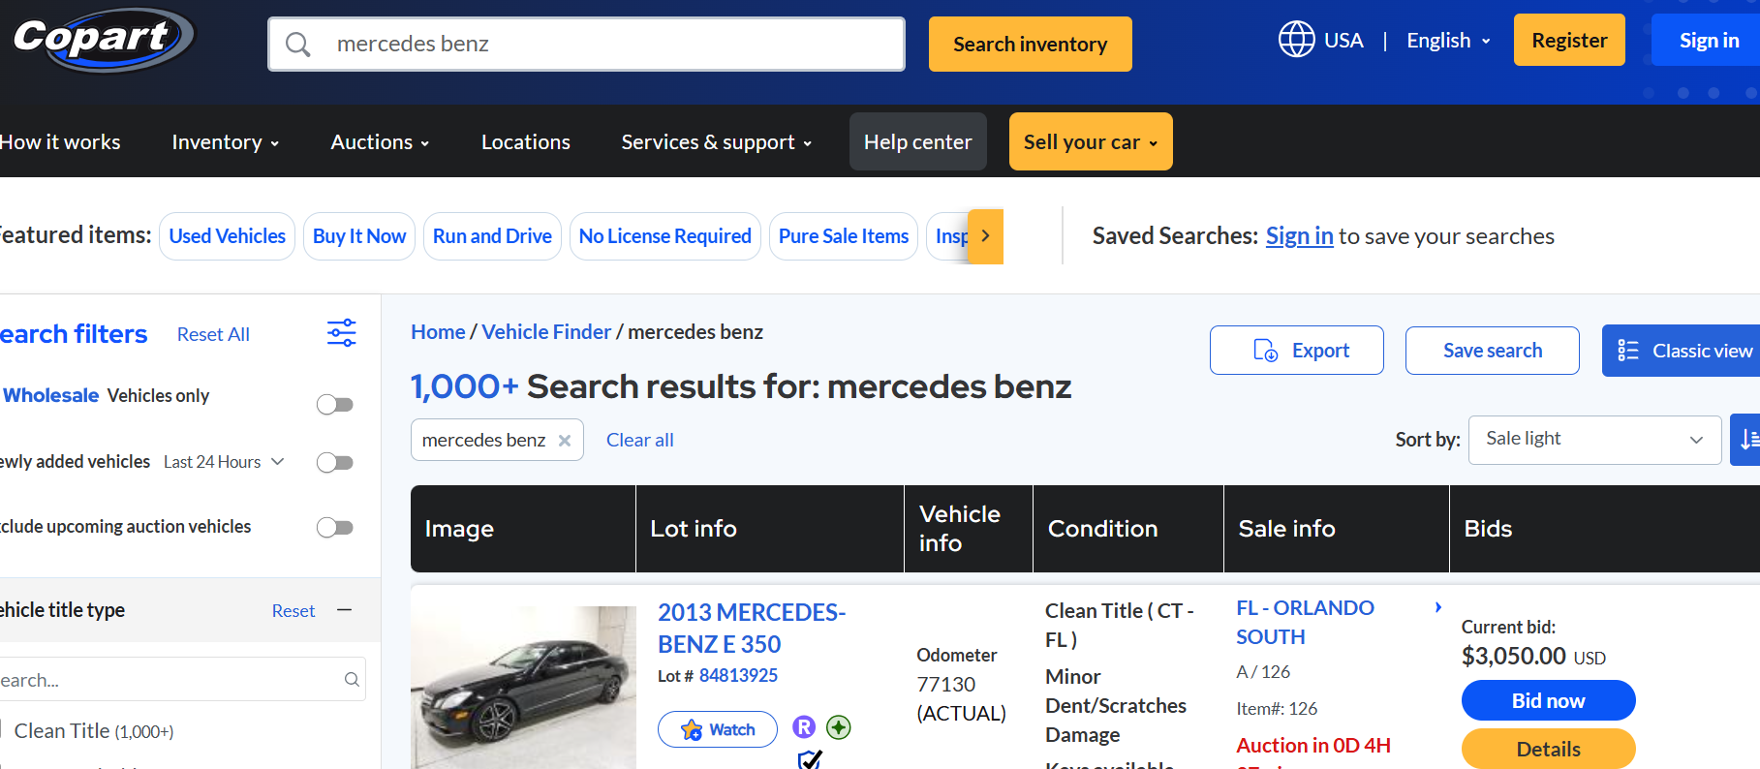Open the Sort by Sale light dropdown
1760x769 pixels.
1593,440
